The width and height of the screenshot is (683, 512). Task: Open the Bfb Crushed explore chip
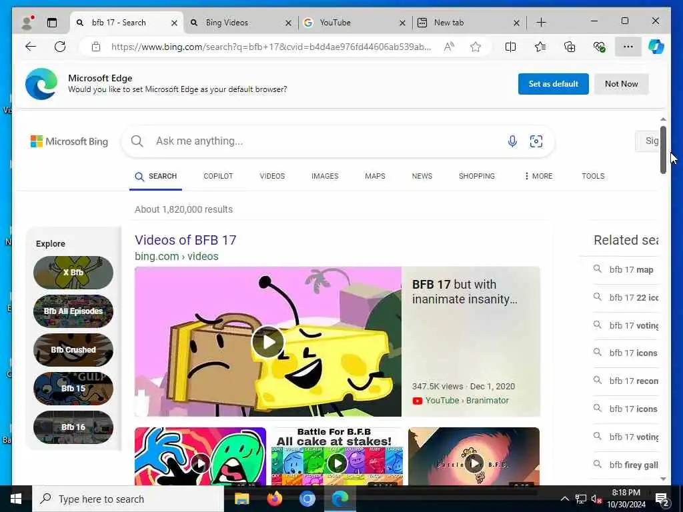pyautogui.click(x=73, y=349)
